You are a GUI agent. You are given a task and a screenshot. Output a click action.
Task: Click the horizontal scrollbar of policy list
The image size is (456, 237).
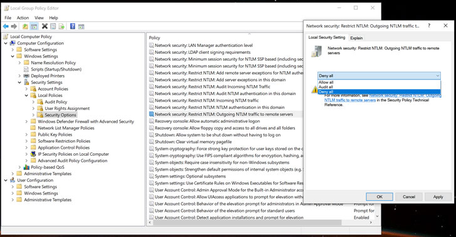pyautogui.click(x=247, y=223)
